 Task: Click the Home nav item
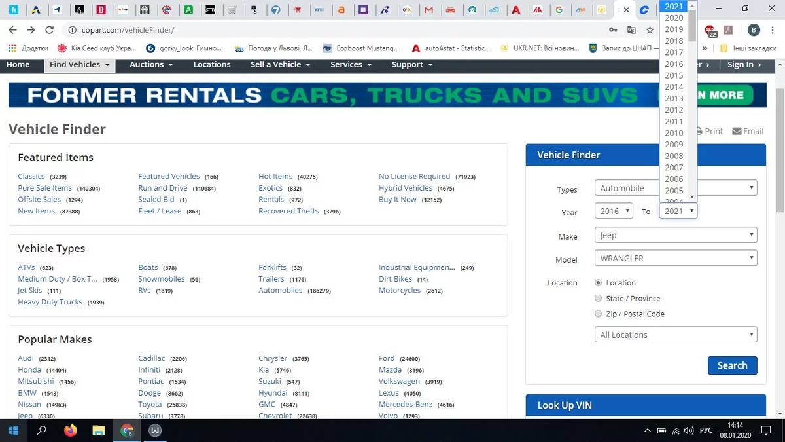18,64
